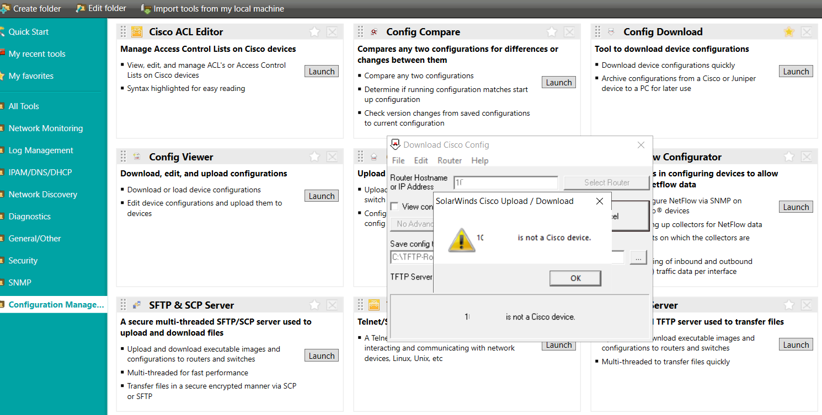Viewport: 822px width, 415px height.
Task: Click the Edit folder toolbar item
Action: [102, 8]
